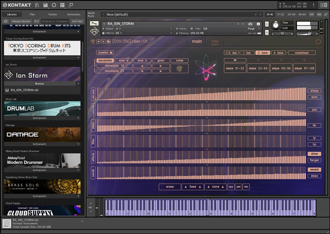Click the save disk icon in Kontakt header
Image resolution: width=330 pixels, height=234 pixels.
45,5
